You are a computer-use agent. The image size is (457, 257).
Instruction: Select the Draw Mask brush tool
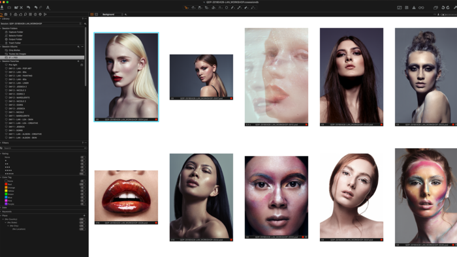pyautogui.click(x=233, y=8)
